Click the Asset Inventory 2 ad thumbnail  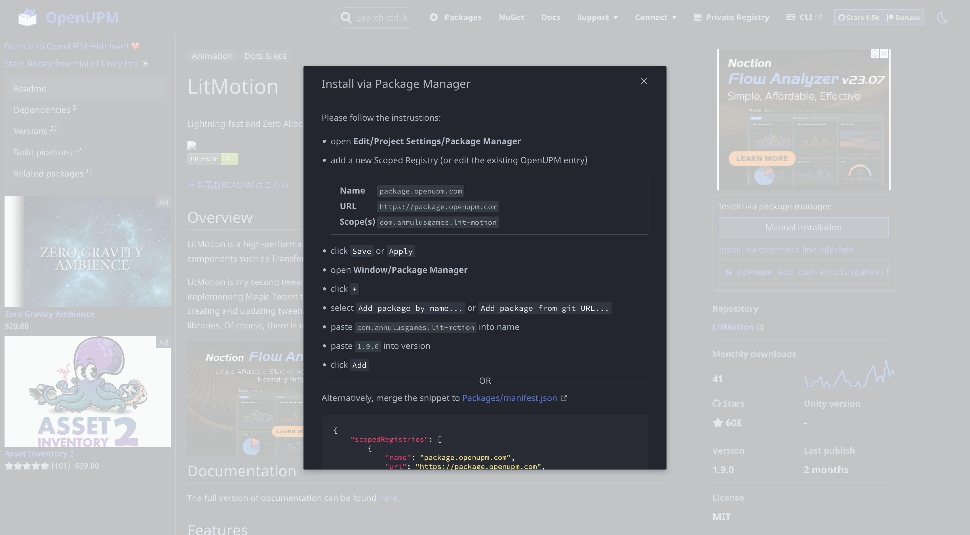pyautogui.click(x=87, y=391)
